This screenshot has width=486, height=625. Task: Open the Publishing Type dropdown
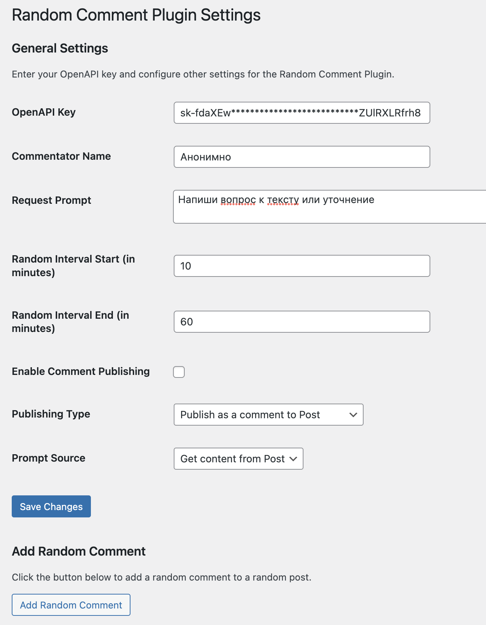(x=268, y=415)
